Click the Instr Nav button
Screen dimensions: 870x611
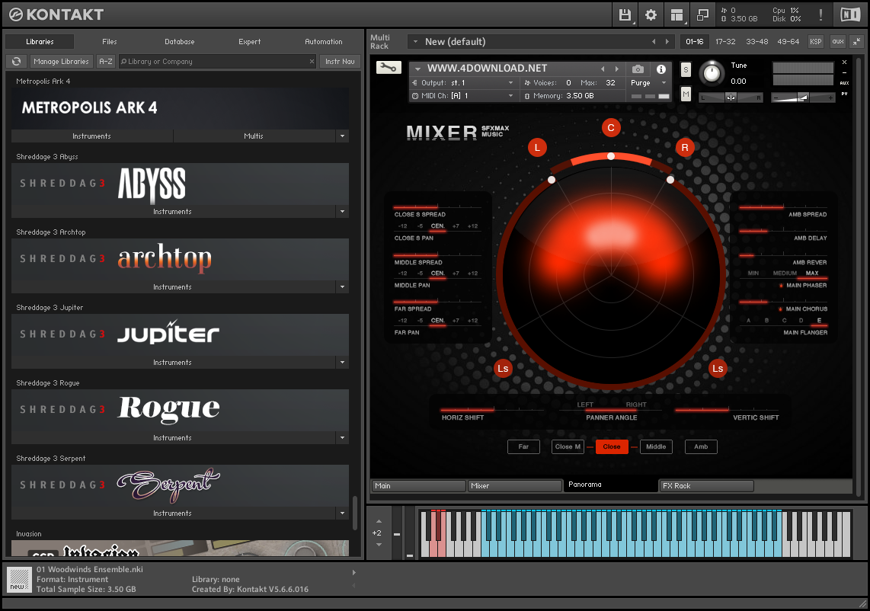[x=340, y=62]
